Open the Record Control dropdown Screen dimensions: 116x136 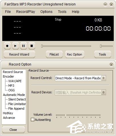click(80, 78)
